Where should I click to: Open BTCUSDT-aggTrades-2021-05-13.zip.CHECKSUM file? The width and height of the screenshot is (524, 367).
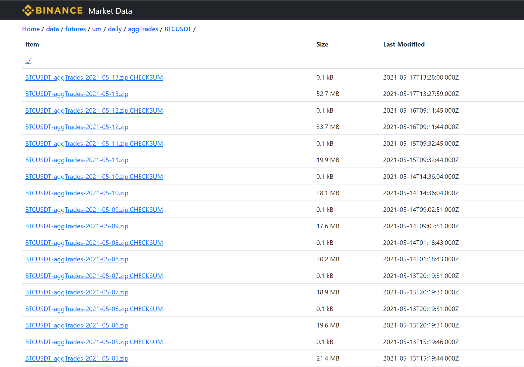[x=94, y=77]
